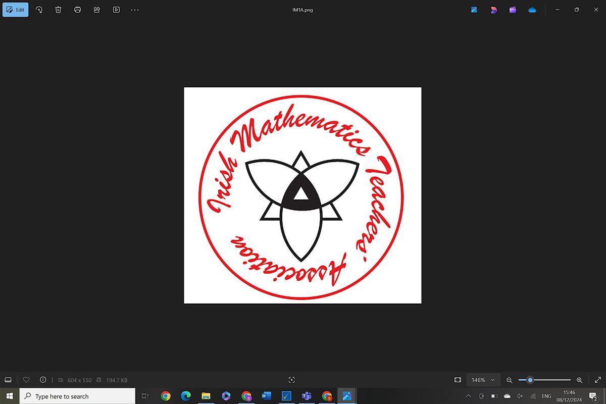Delete the photo with the trash icon
The image size is (606, 404).
(x=58, y=10)
